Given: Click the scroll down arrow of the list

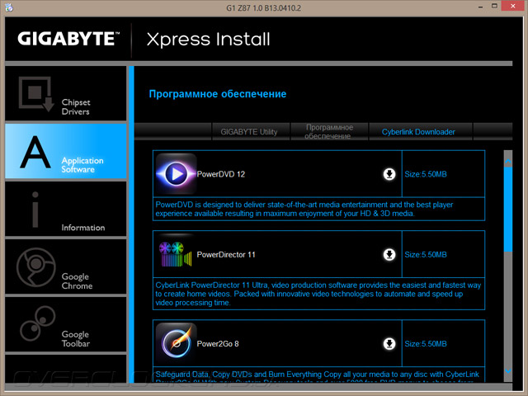Looking at the screenshot, I should [x=508, y=371].
